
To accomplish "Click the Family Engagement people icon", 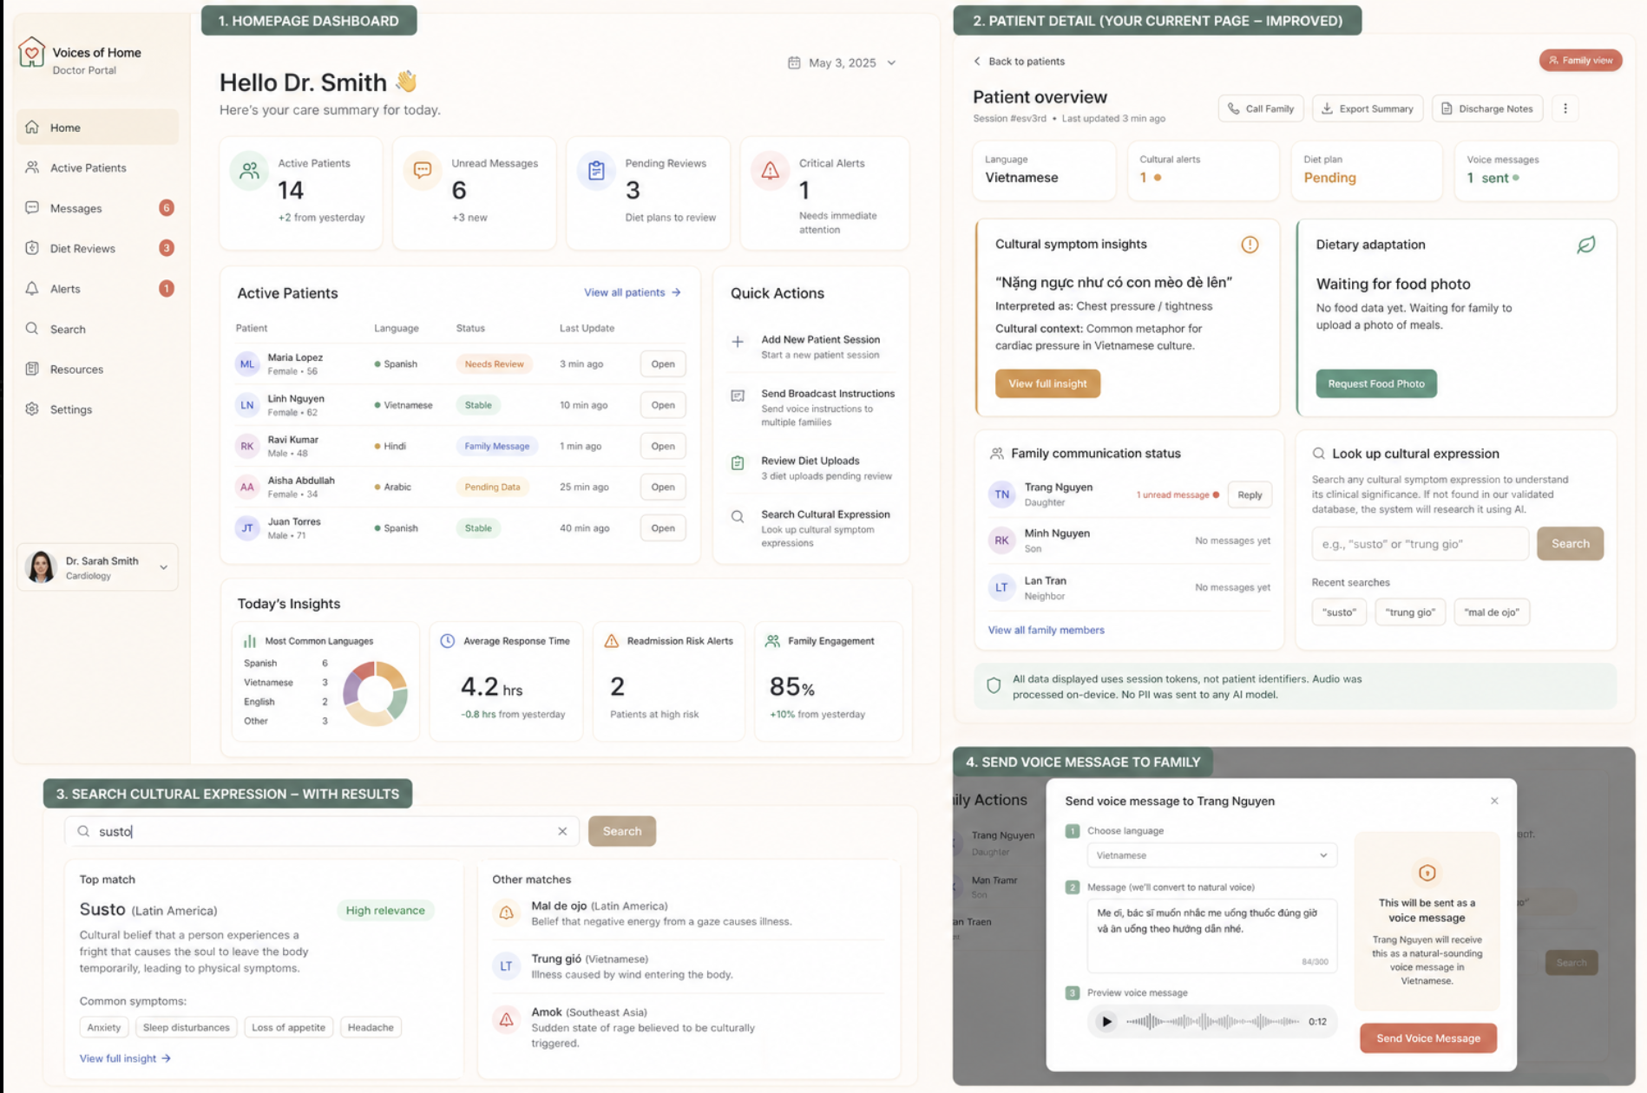I will tap(772, 641).
